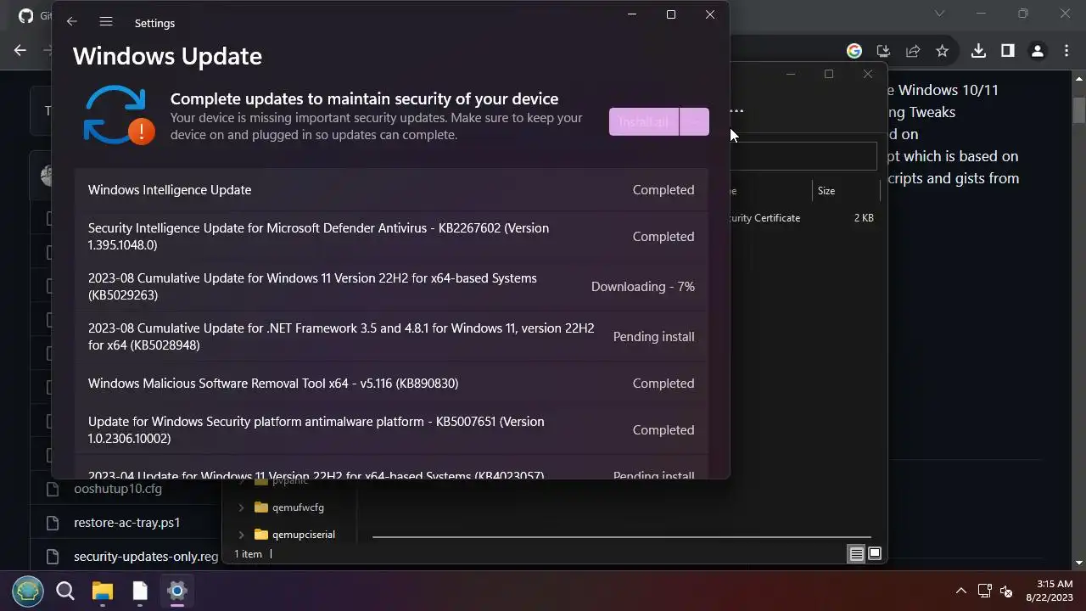
Task: Open the Settings hamburger navigation menu
Action: click(105, 22)
